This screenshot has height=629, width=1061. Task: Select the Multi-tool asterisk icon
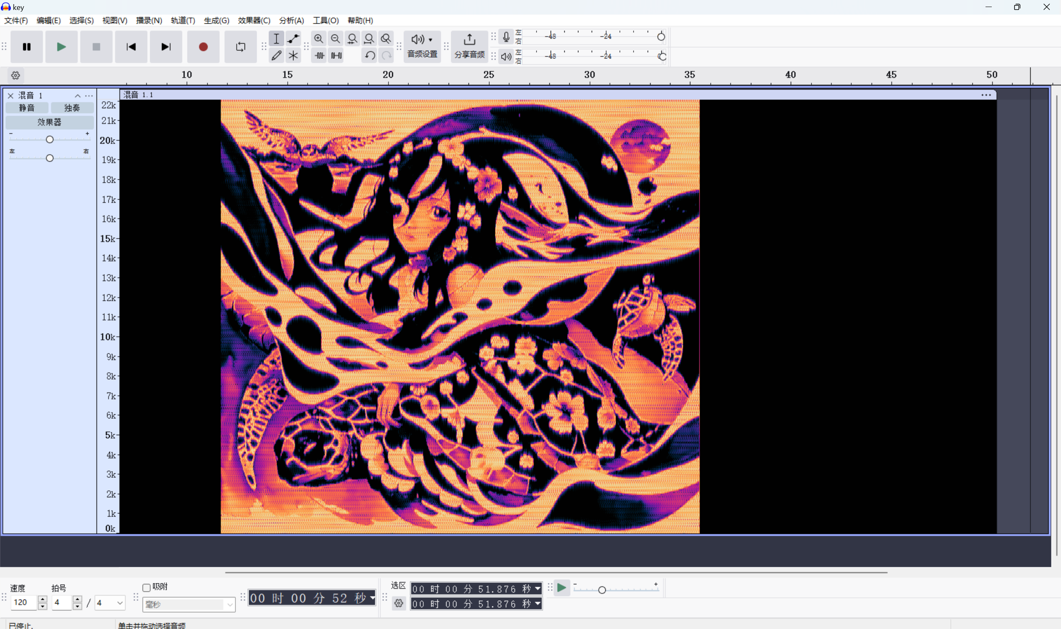click(293, 56)
